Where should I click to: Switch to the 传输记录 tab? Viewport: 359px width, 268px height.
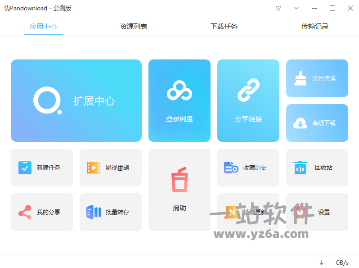pyautogui.click(x=314, y=27)
